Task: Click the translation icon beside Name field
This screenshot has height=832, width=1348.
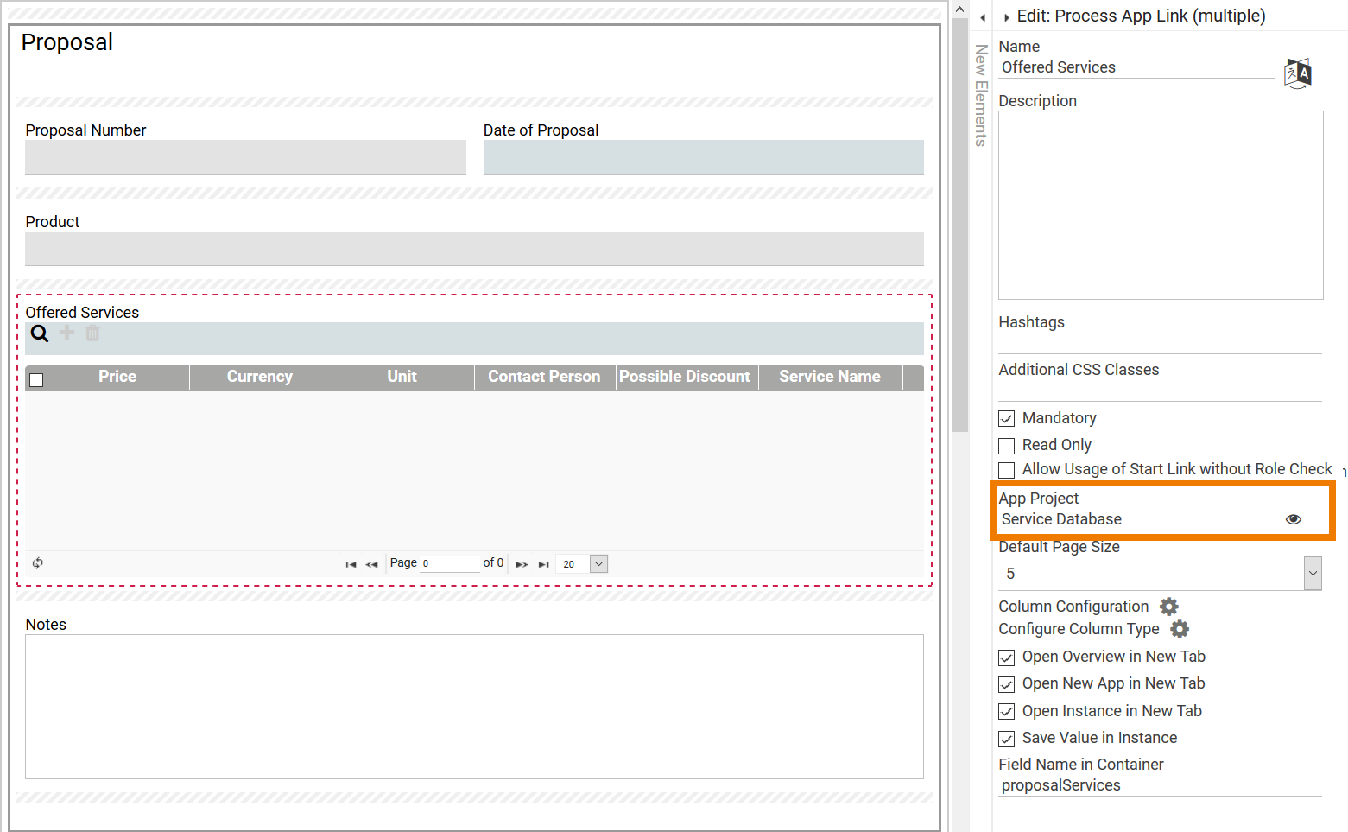Action: [x=1297, y=74]
